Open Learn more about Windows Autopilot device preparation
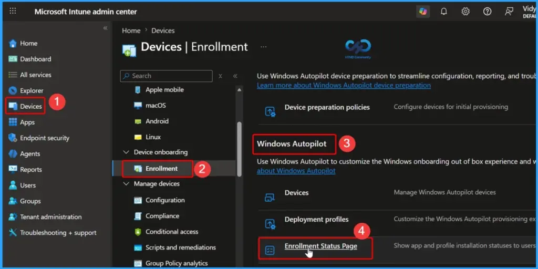Viewport: 538px width, 269px height. [344, 85]
